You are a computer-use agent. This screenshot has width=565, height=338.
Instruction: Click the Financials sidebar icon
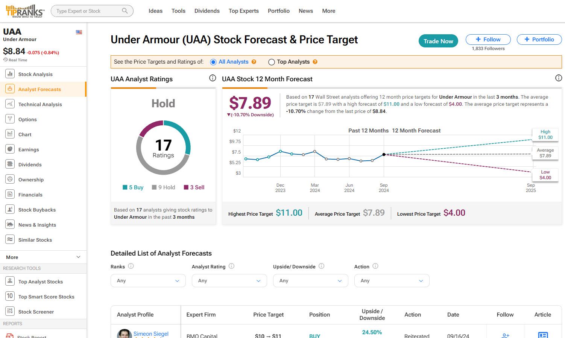click(10, 194)
